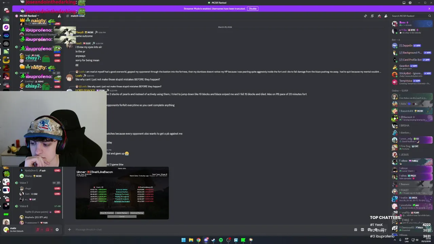Open @Kermit member entry
This screenshot has height=244, width=434.
(x=412, y=118)
